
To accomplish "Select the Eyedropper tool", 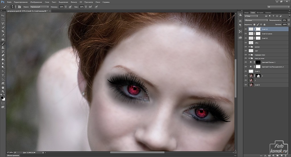I will (x=3, y=35).
